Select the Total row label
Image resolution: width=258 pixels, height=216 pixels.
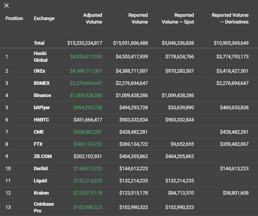tap(39, 43)
